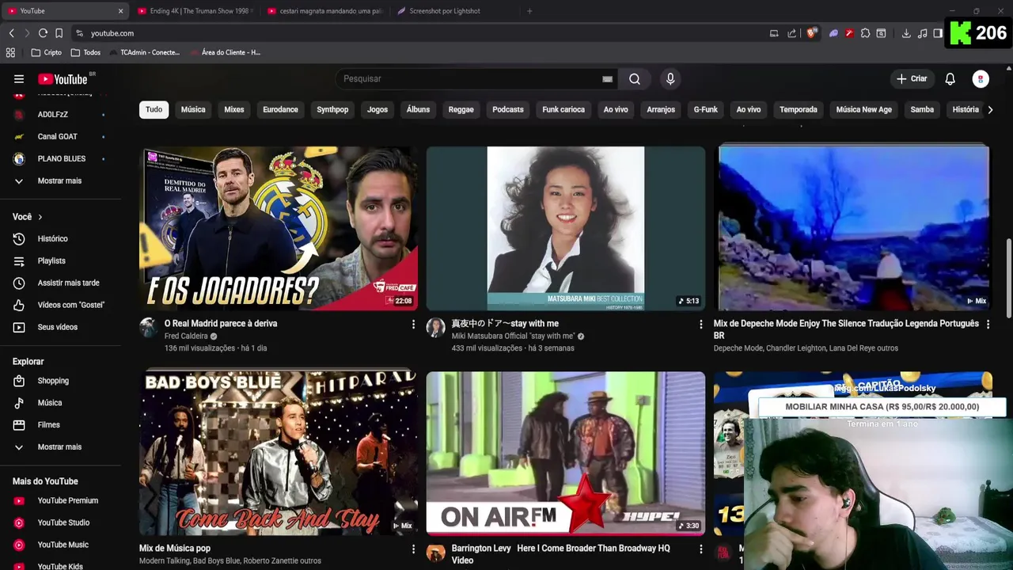Bookmark this page icon in toolbar

click(59, 33)
